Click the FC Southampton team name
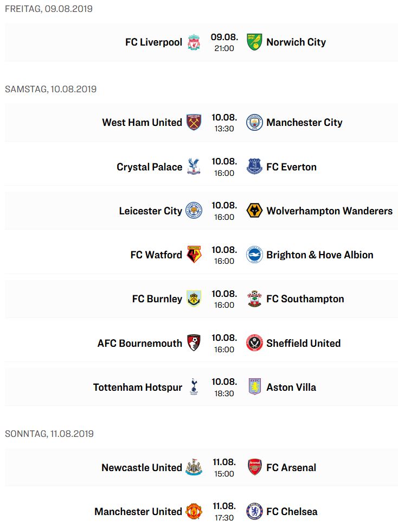The image size is (398, 527). coord(305,299)
